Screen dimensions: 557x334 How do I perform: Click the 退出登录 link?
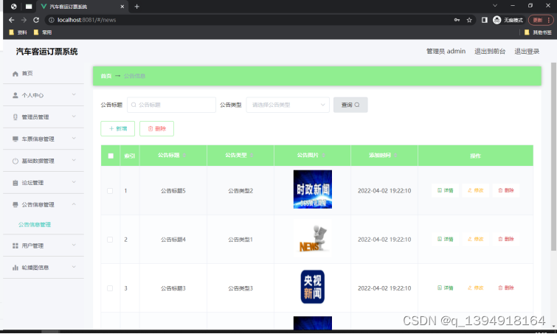coord(527,52)
